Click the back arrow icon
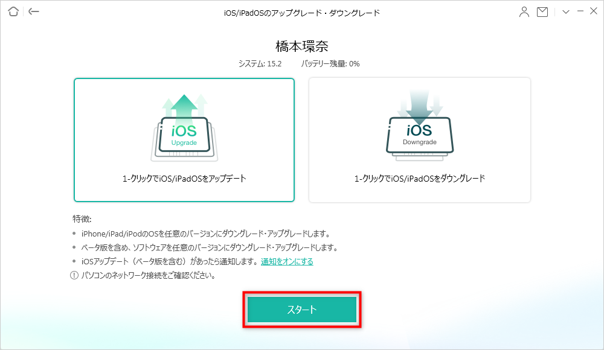Image resolution: width=604 pixels, height=350 pixels. tap(34, 11)
